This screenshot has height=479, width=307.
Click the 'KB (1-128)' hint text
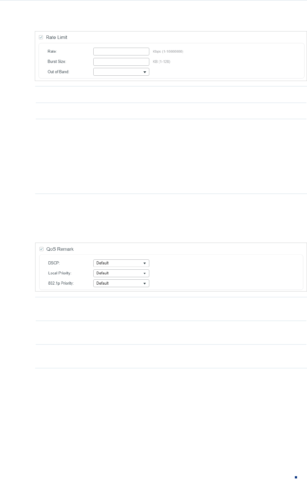click(x=161, y=62)
